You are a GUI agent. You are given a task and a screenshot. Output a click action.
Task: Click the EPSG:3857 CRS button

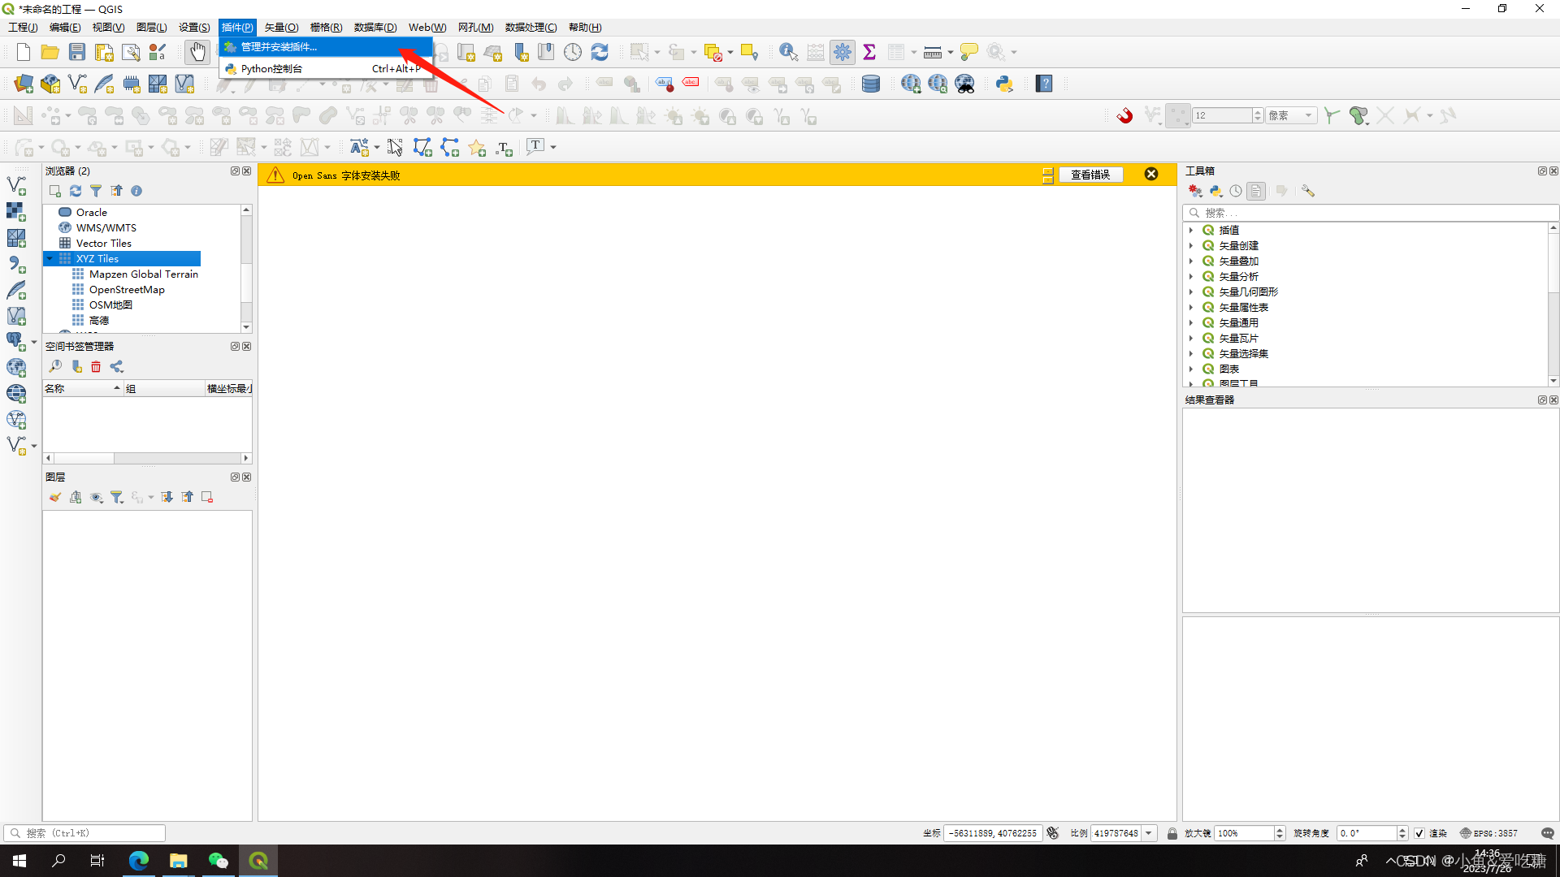pyautogui.click(x=1488, y=833)
